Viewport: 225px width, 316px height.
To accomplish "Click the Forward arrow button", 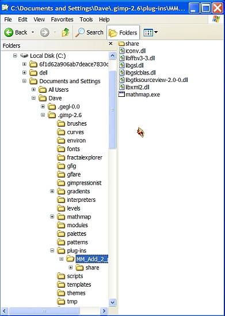I will point(45,33).
